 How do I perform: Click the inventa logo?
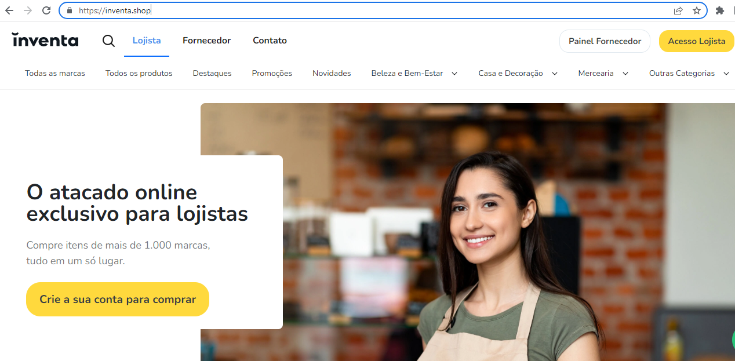(45, 39)
